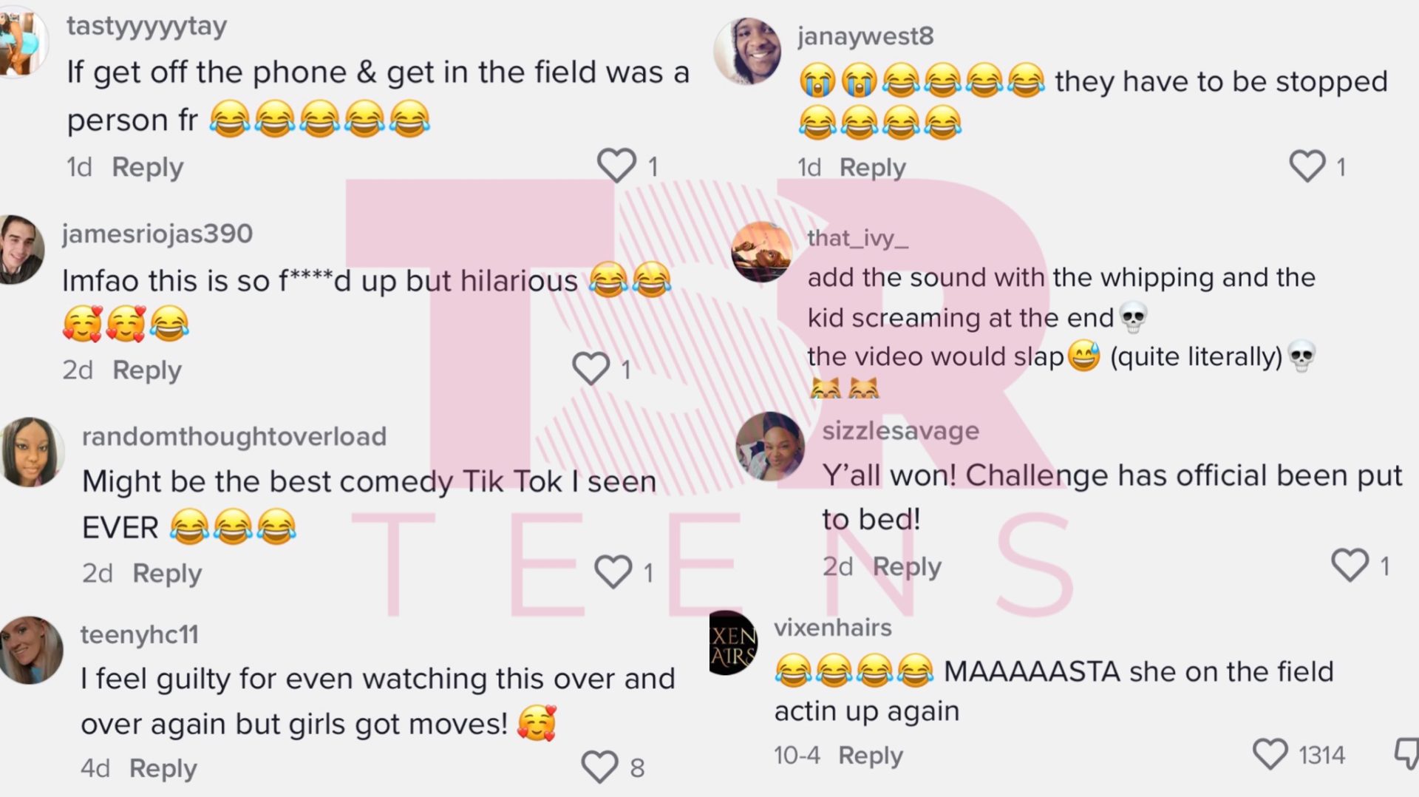The height and width of the screenshot is (797, 1419).
Task: Open sizzlesavage's profile photo
Action: pyautogui.click(x=769, y=447)
